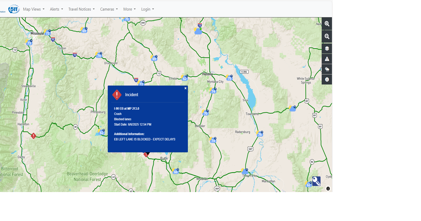Open the Login dropdown
Viewport: 421px width, 221px height.
pos(148,9)
